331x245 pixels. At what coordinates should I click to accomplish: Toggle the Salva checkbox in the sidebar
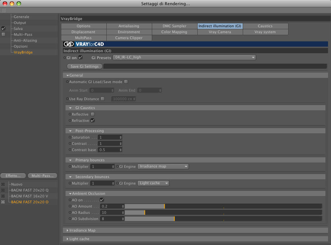[3, 29]
